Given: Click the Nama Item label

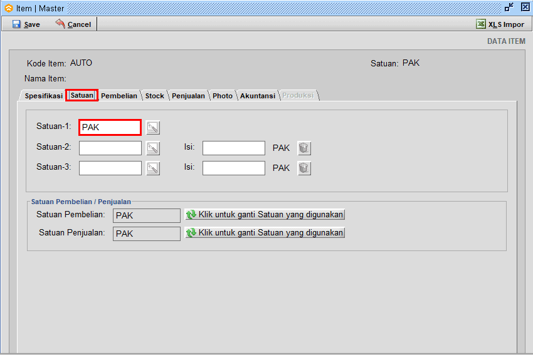Looking at the screenshot, I should [x=45, y=79].
